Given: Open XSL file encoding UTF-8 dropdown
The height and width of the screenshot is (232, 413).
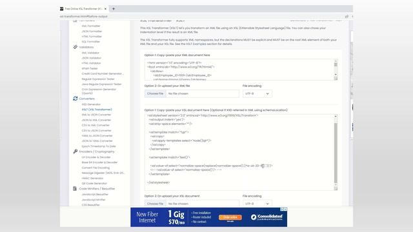Looking at the screenshot, I should tap(257, 204).
